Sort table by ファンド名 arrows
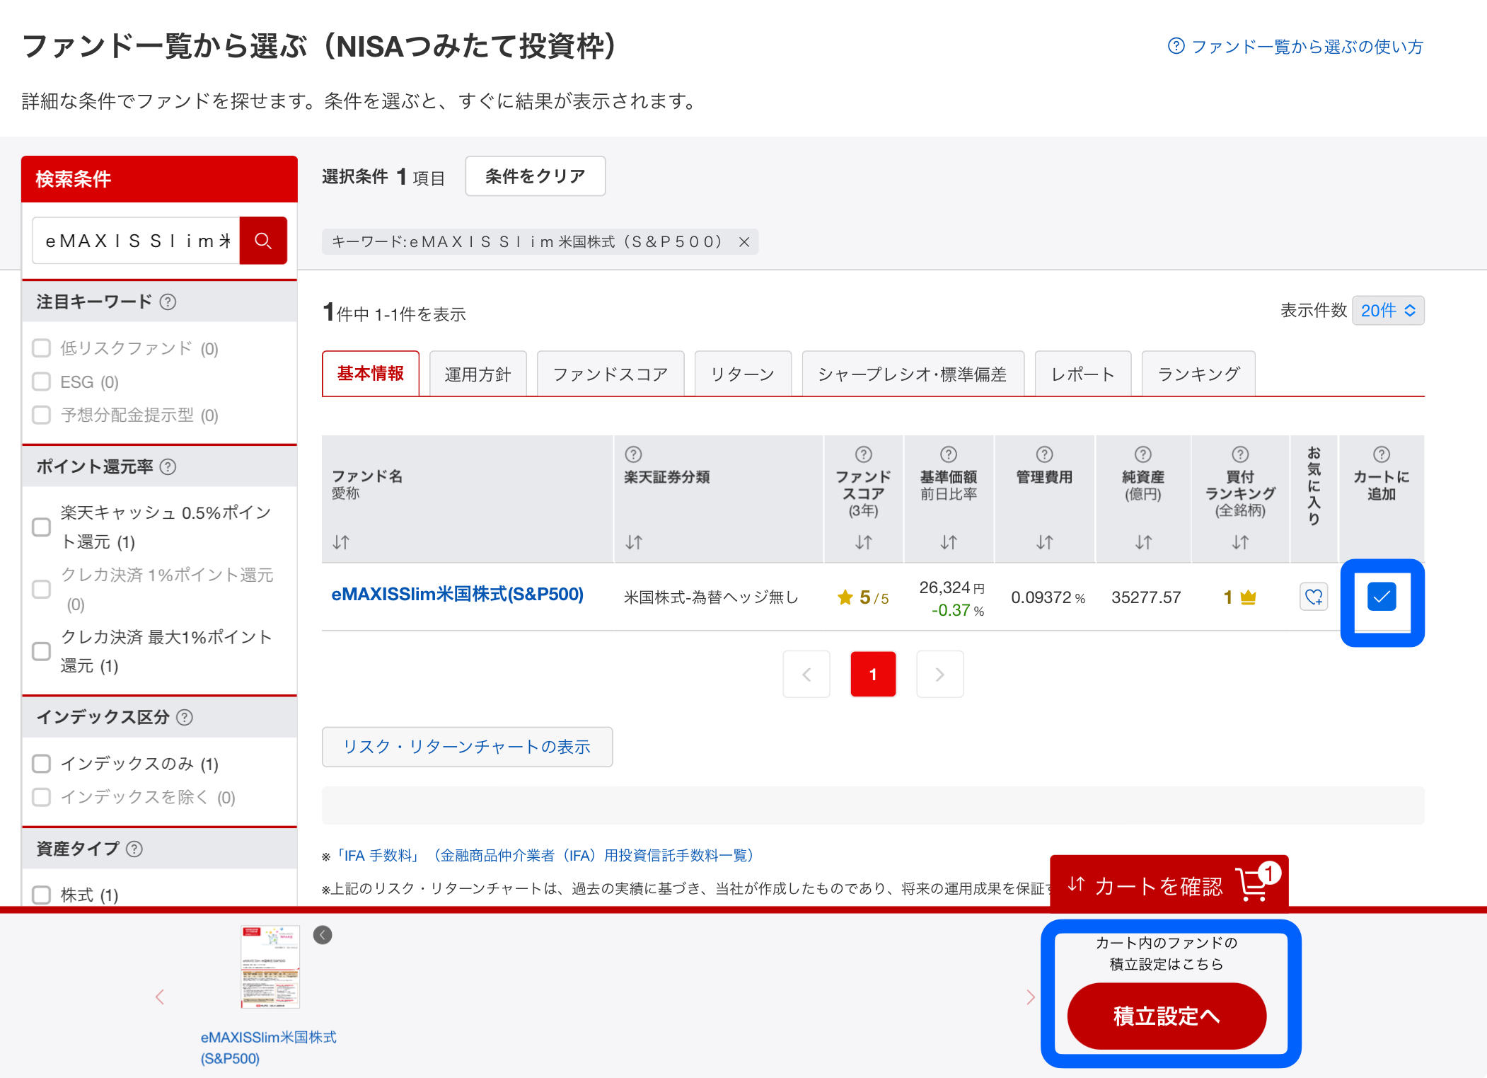Screen dimensions: 1487x1078 [341, 543]
